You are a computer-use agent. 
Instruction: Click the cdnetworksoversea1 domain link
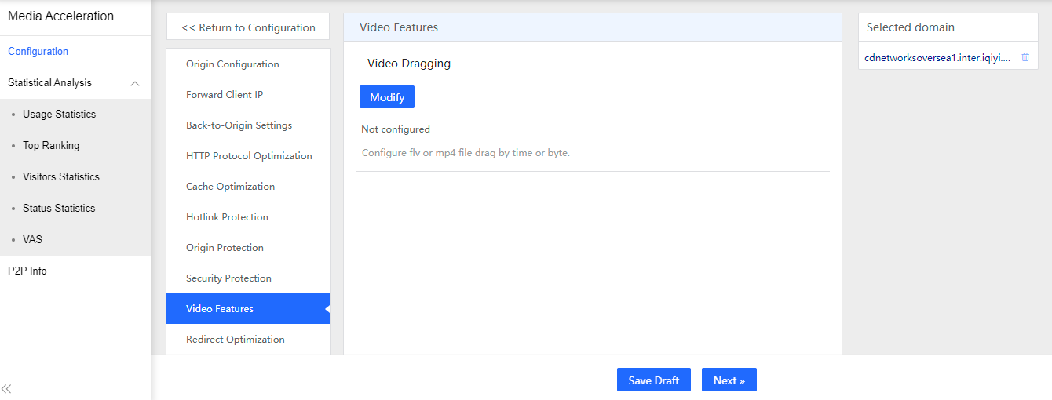pos(937,57)
